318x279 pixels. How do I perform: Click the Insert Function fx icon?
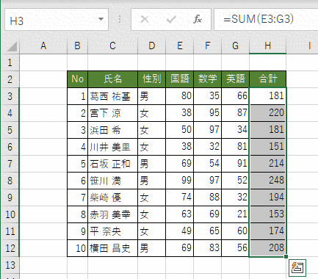pyautogui.click(x=198, y=19)
